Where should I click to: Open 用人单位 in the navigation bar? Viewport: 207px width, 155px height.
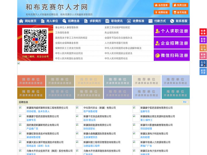pos(52,21)
